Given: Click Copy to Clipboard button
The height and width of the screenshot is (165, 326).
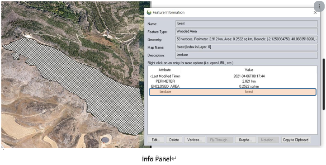Looking at the screenshot, I should pyautogui.click(x=296, y=140).
